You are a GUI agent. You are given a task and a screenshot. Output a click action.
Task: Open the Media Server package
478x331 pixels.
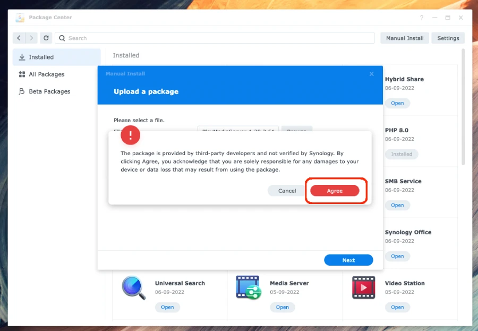click(283, 307)
